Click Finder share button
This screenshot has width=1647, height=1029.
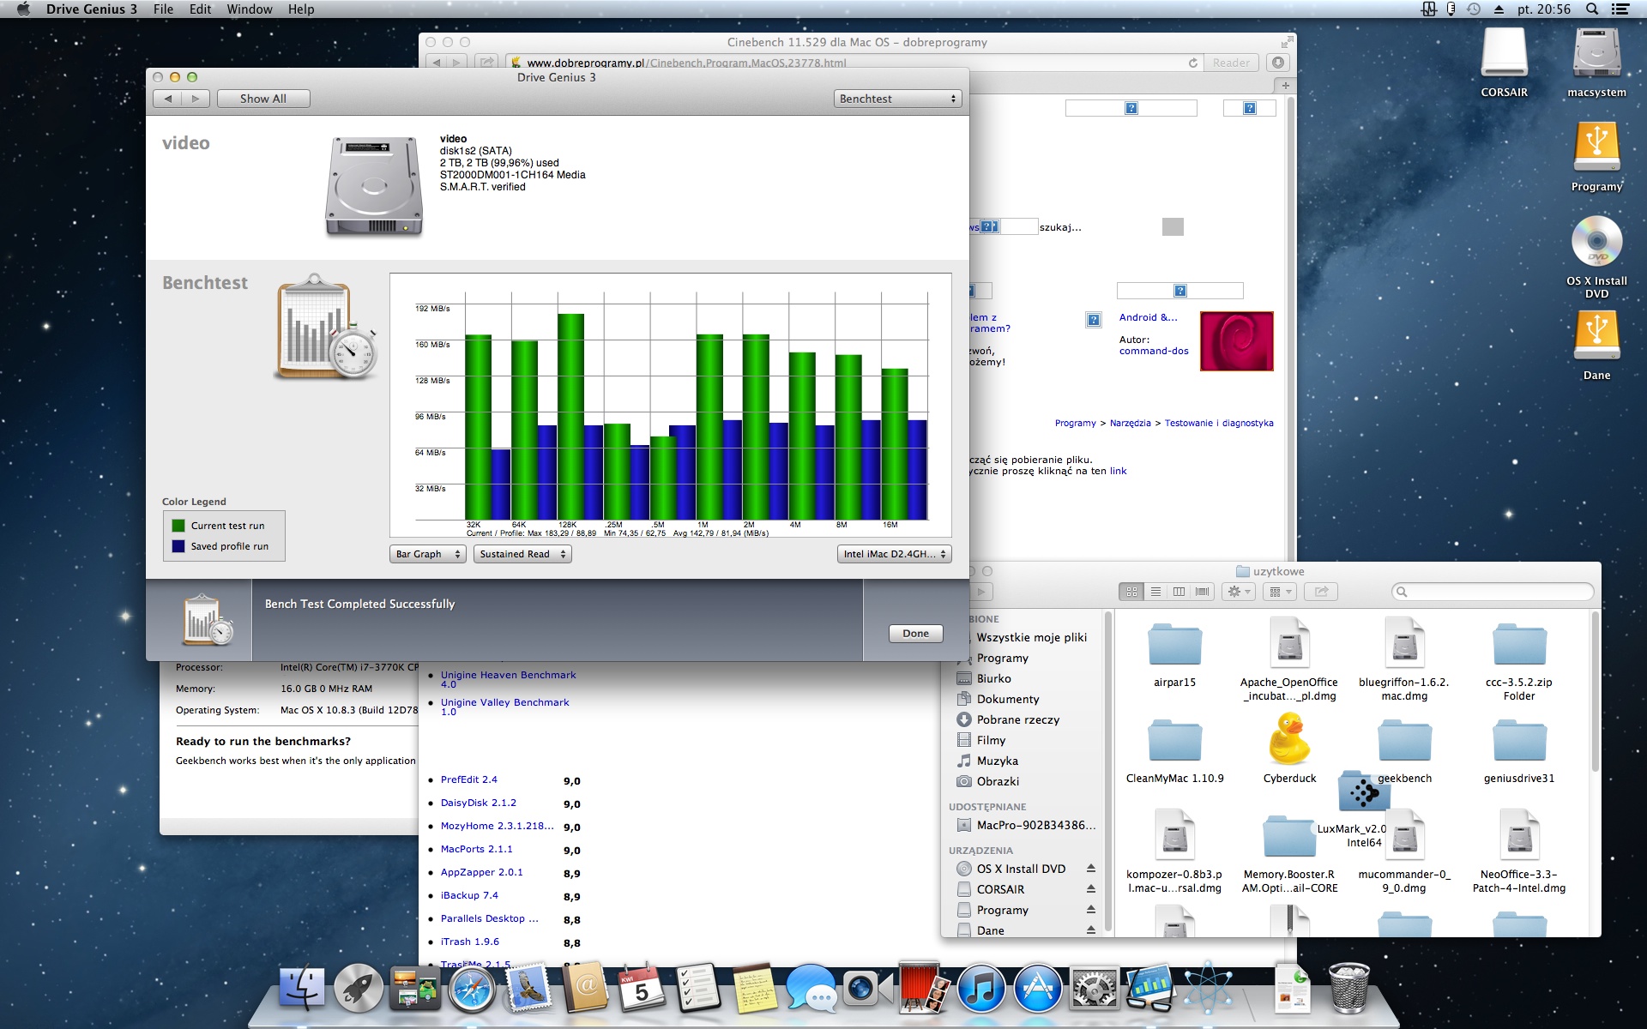click(1321, 592)
